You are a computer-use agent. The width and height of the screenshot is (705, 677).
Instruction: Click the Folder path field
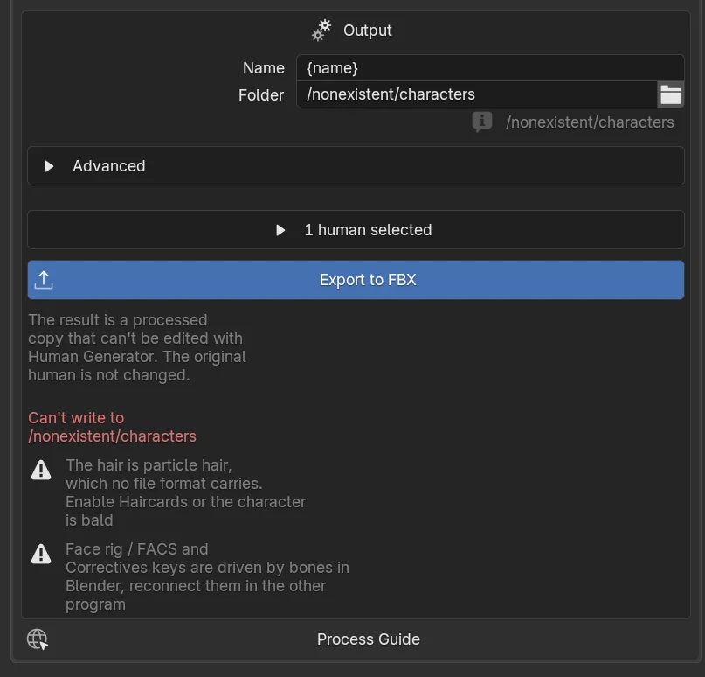(477, 94)
